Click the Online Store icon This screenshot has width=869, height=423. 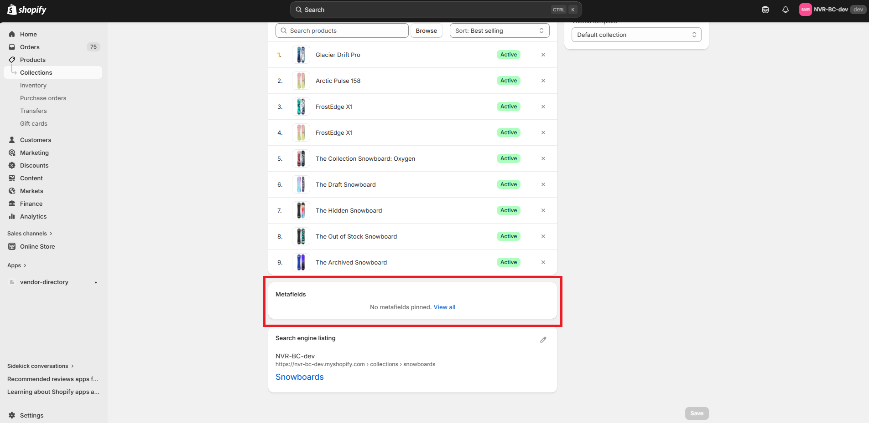pos(12,246)
